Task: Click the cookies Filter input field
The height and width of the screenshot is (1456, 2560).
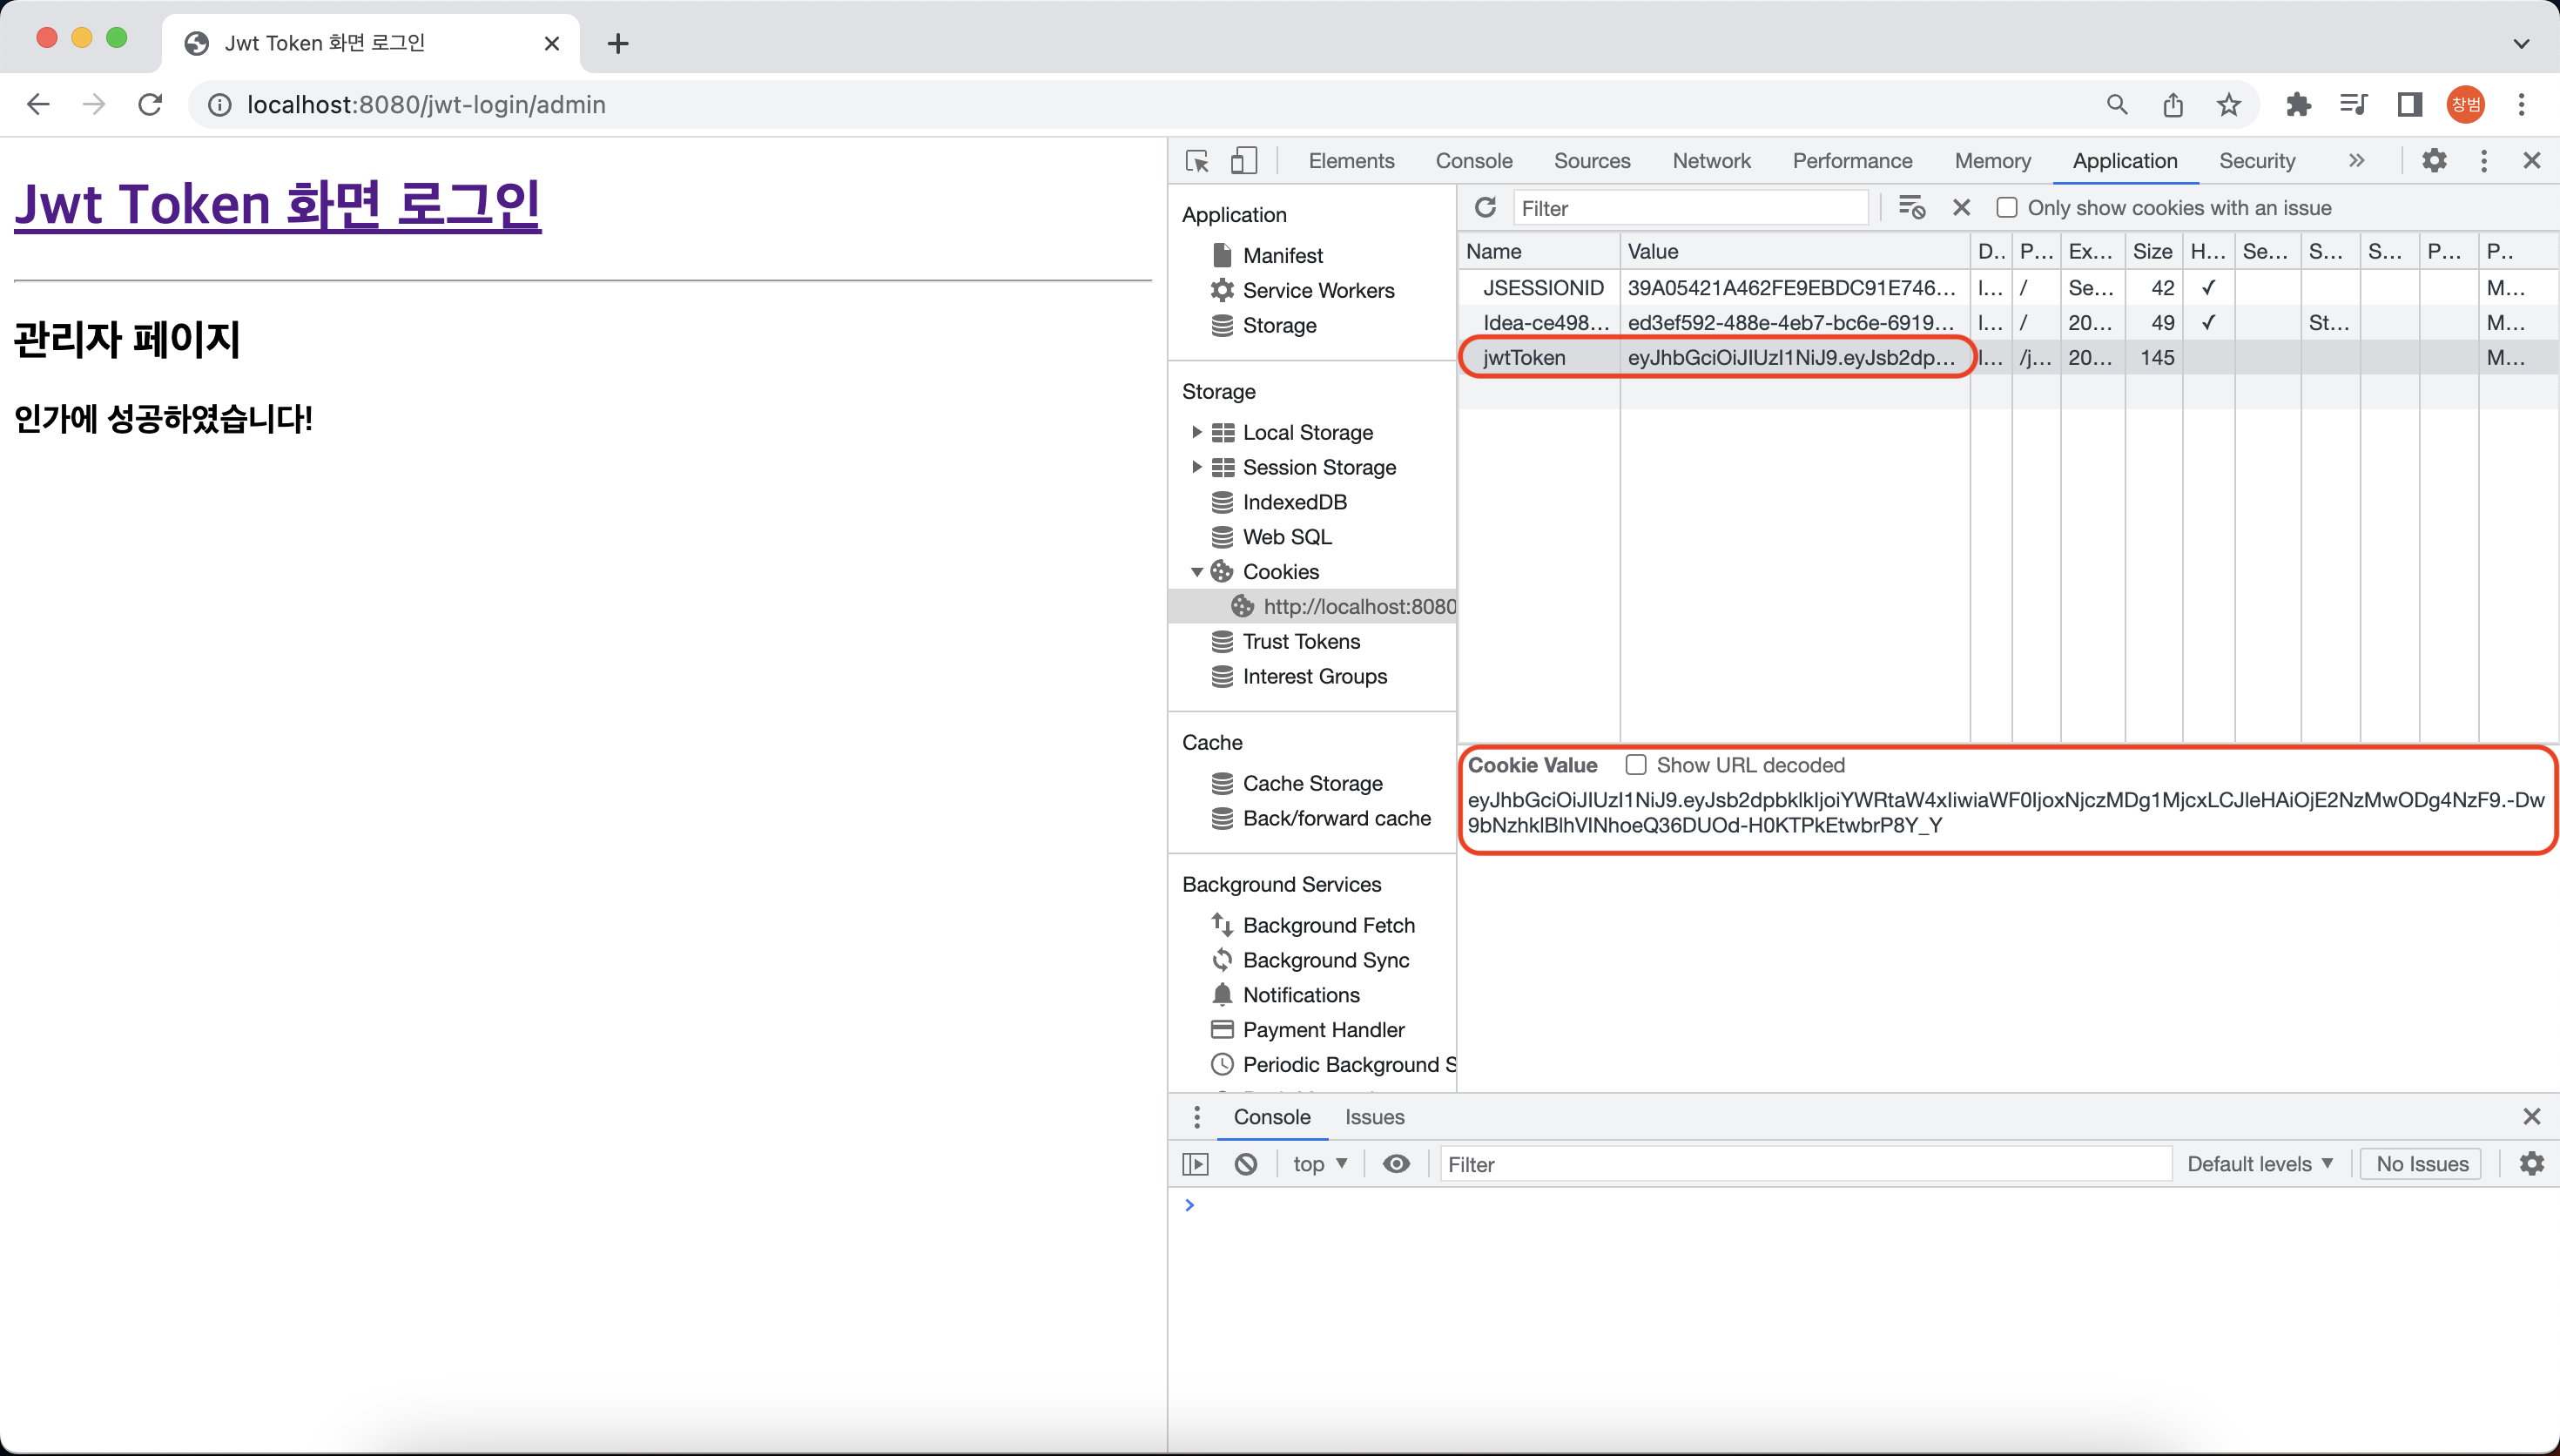Action: (x=1689, y=208)
